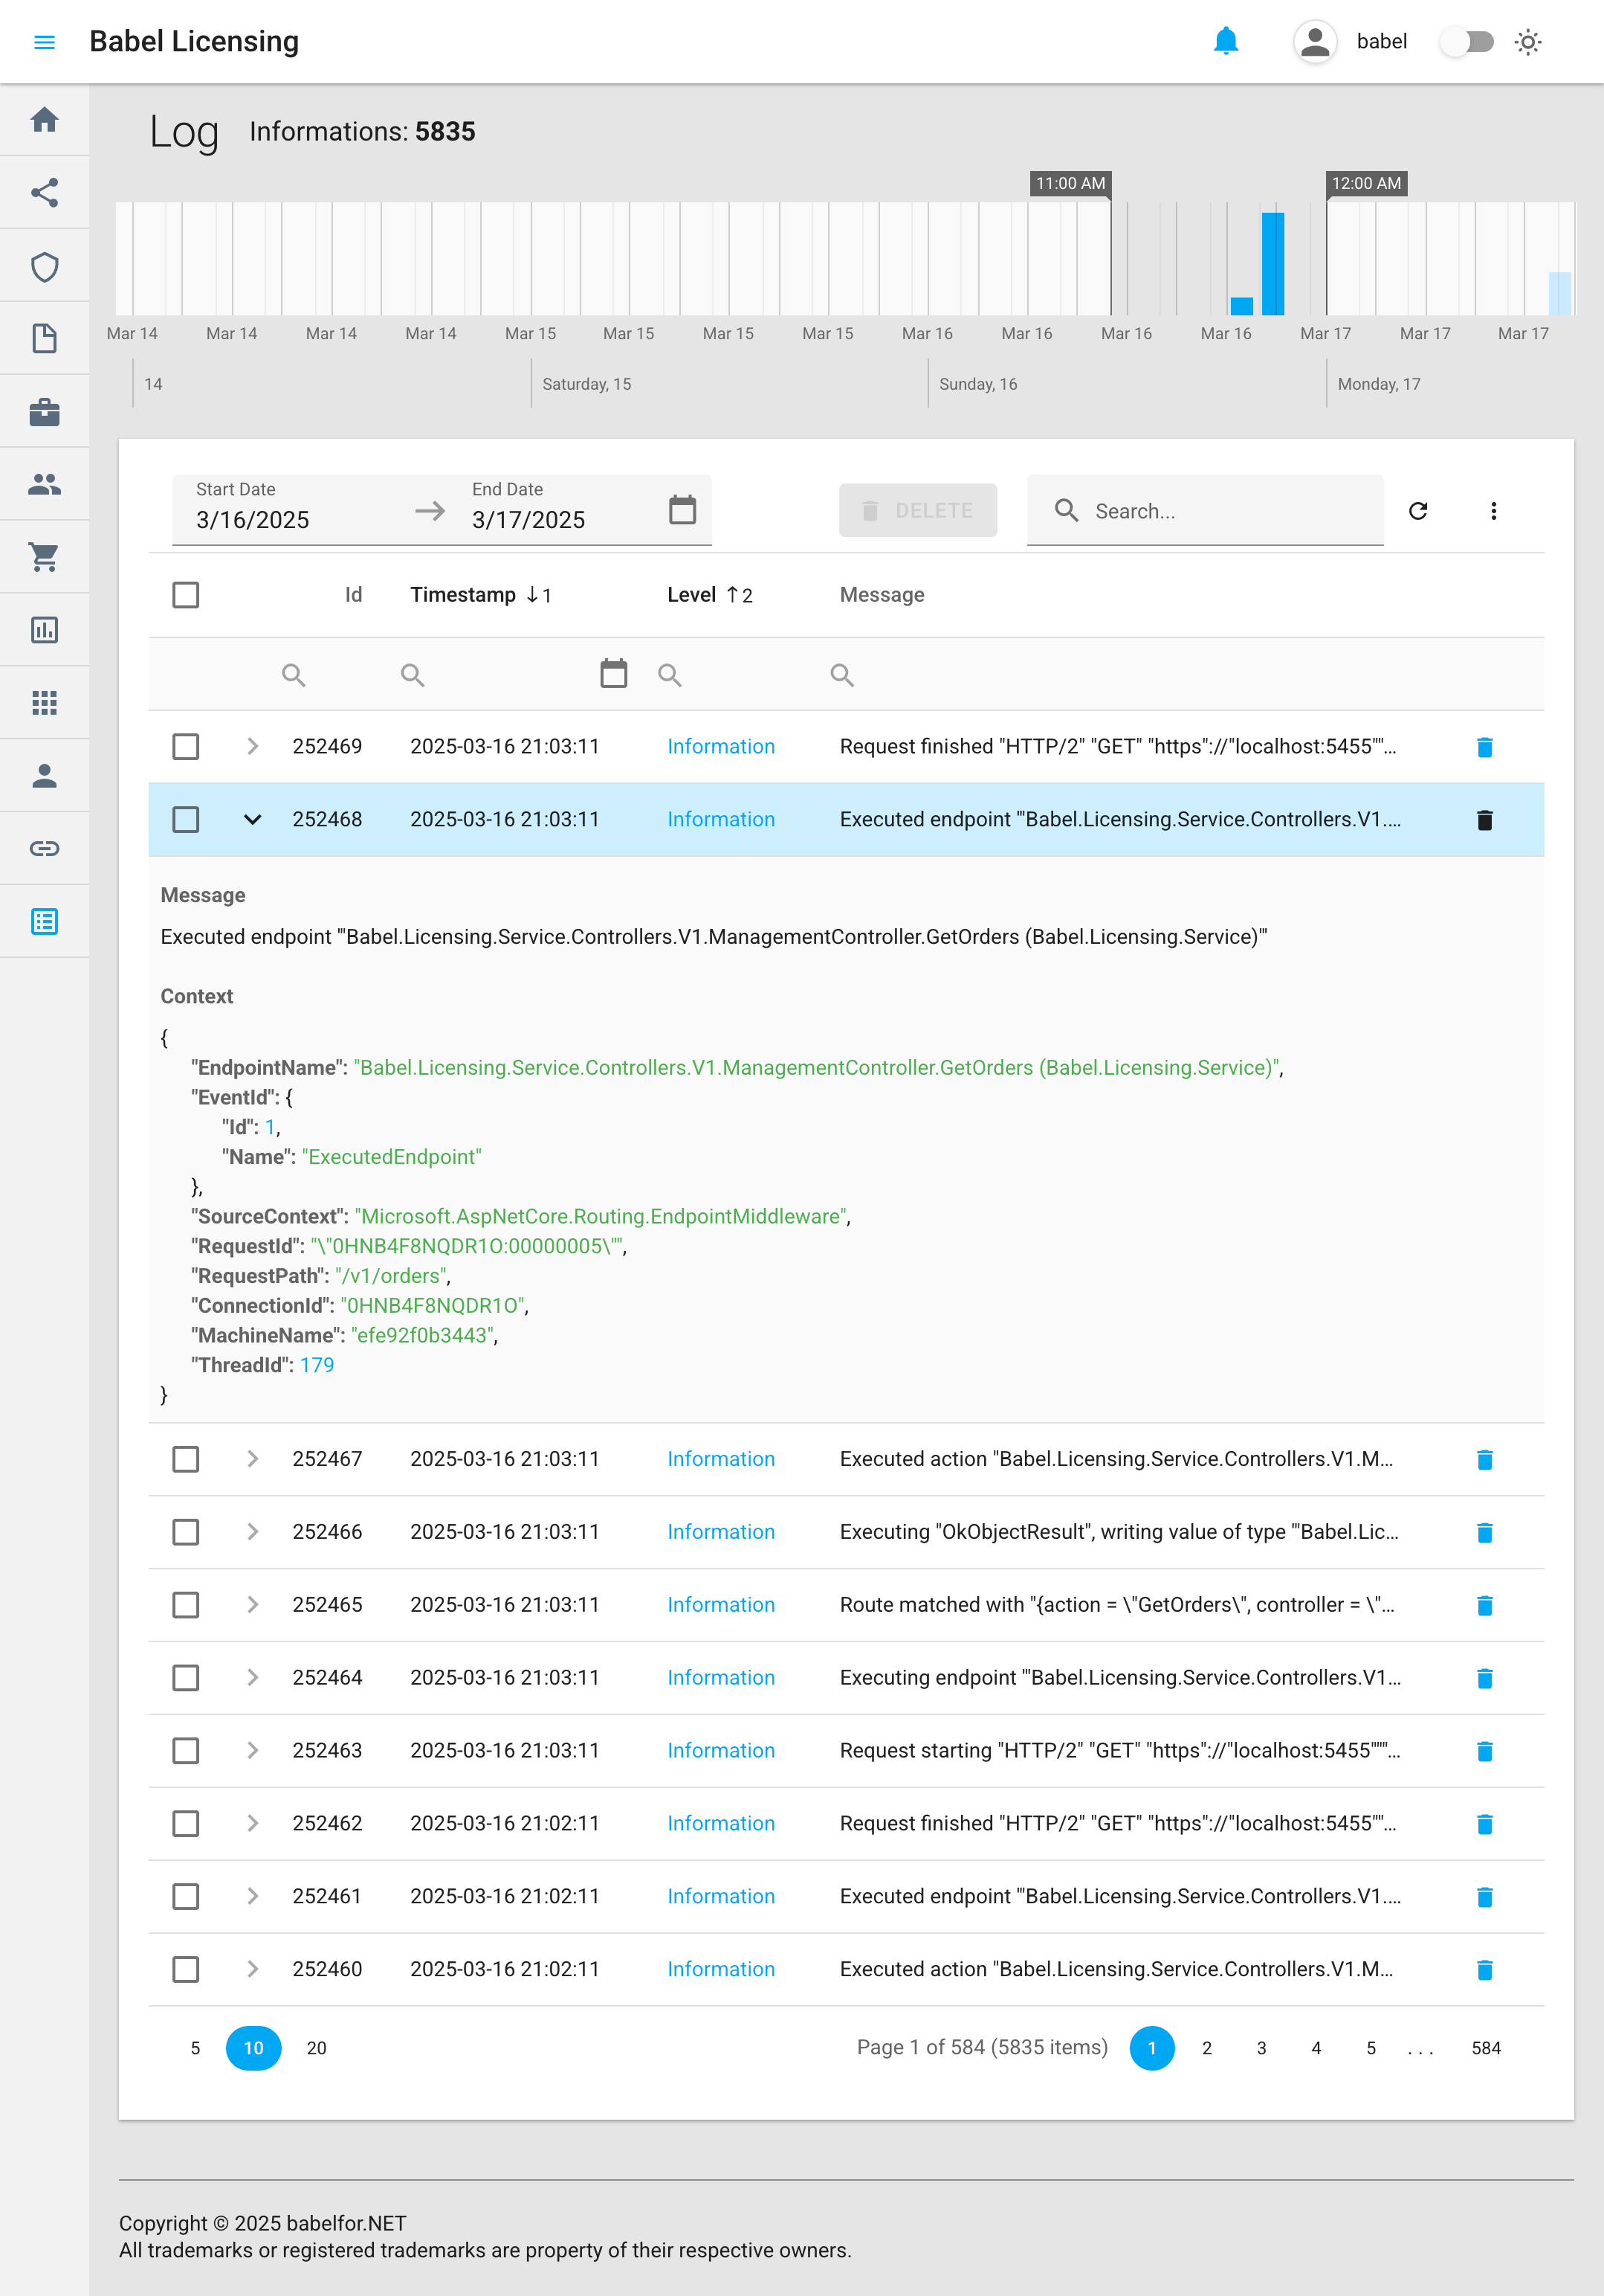The image size is (1604, 2296).
Task: Delete log entry 252469 with trash icon
Action: pyautogui.click(x=1484, y=747)
